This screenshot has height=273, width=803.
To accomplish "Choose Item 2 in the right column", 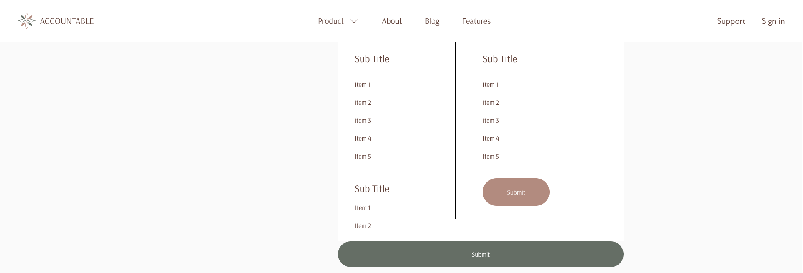I will point(491,103).
